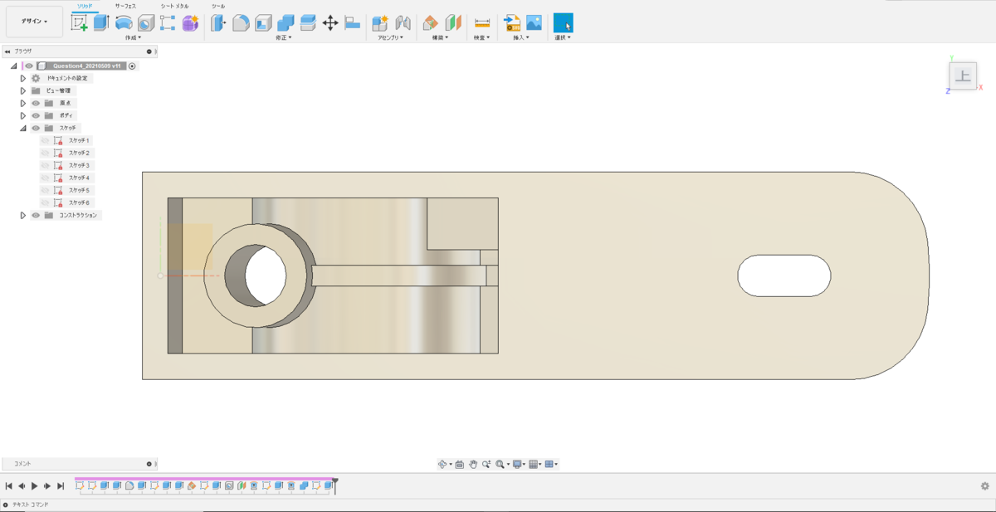Select the Revolve tool

click(124, 23)
